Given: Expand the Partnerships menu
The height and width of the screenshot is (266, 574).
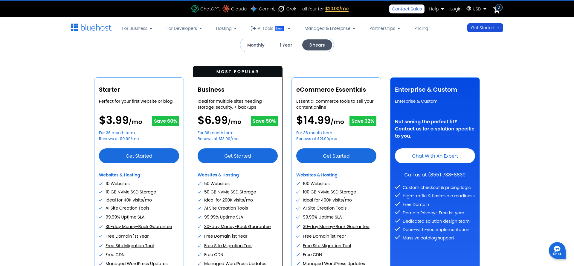Looking at the screenshot, I should 385,28.
